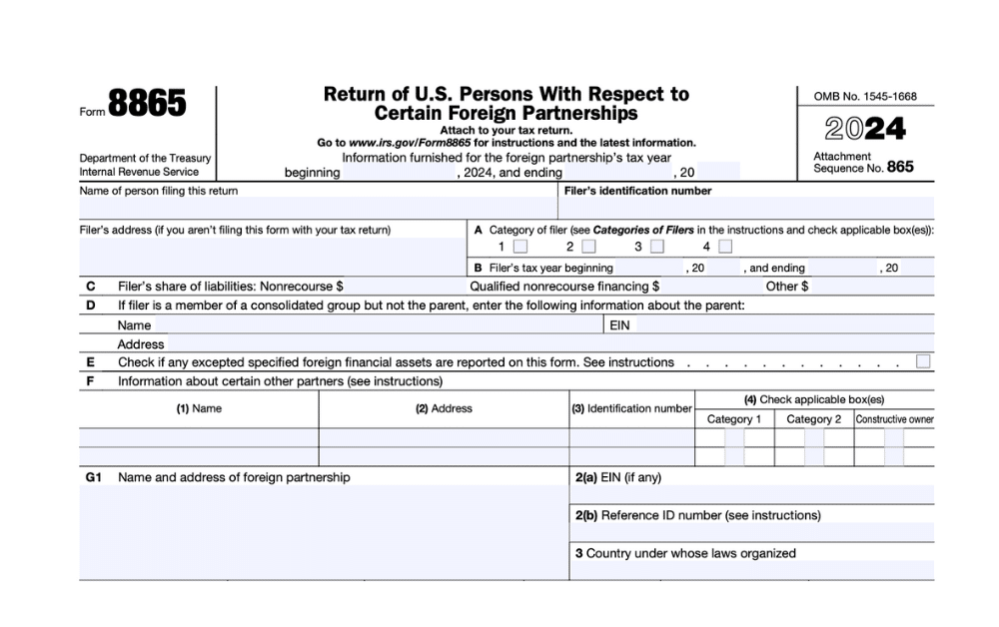This screenshot has width=999, height=627.
Task: Click the 2(a) EIN if any field
Action: [749, 494]
